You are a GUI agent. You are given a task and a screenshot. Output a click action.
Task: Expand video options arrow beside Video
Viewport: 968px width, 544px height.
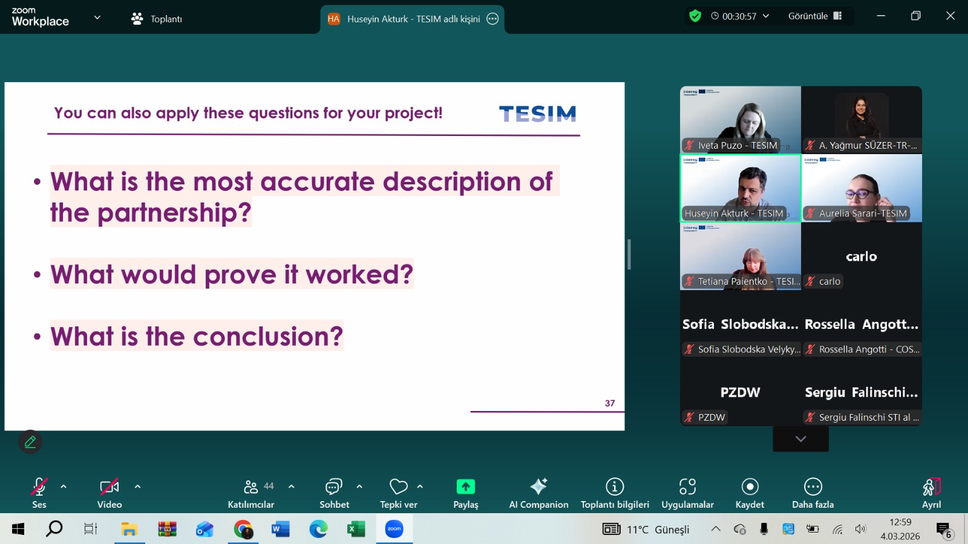(x=137, y=487)
